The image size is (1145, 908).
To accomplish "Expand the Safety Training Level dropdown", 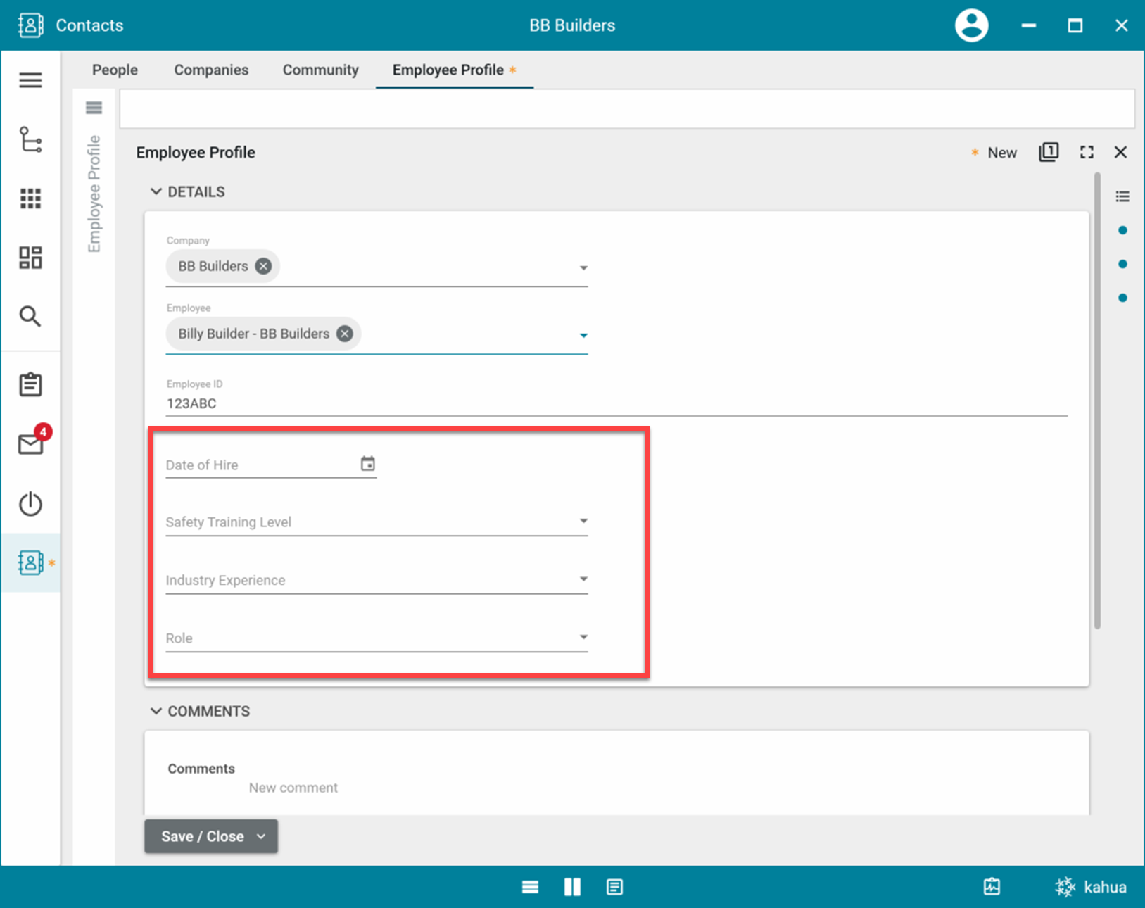I will click(x=583, y=522).
